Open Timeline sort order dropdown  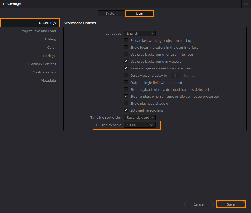tap(140, 118)
